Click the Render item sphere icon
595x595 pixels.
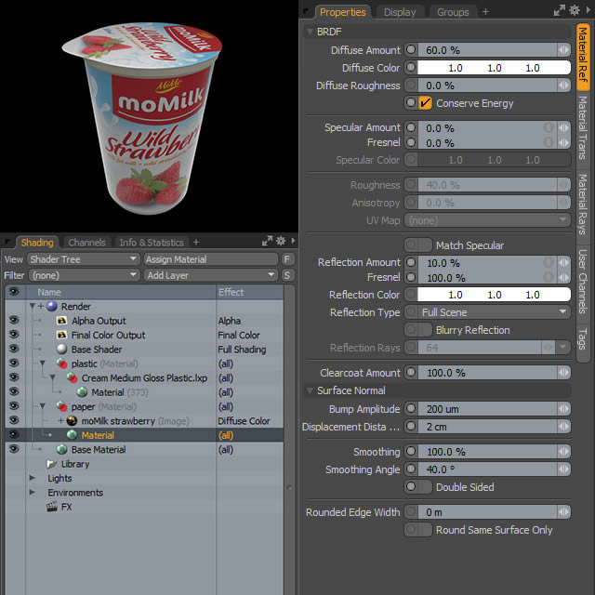click(52, 306)
